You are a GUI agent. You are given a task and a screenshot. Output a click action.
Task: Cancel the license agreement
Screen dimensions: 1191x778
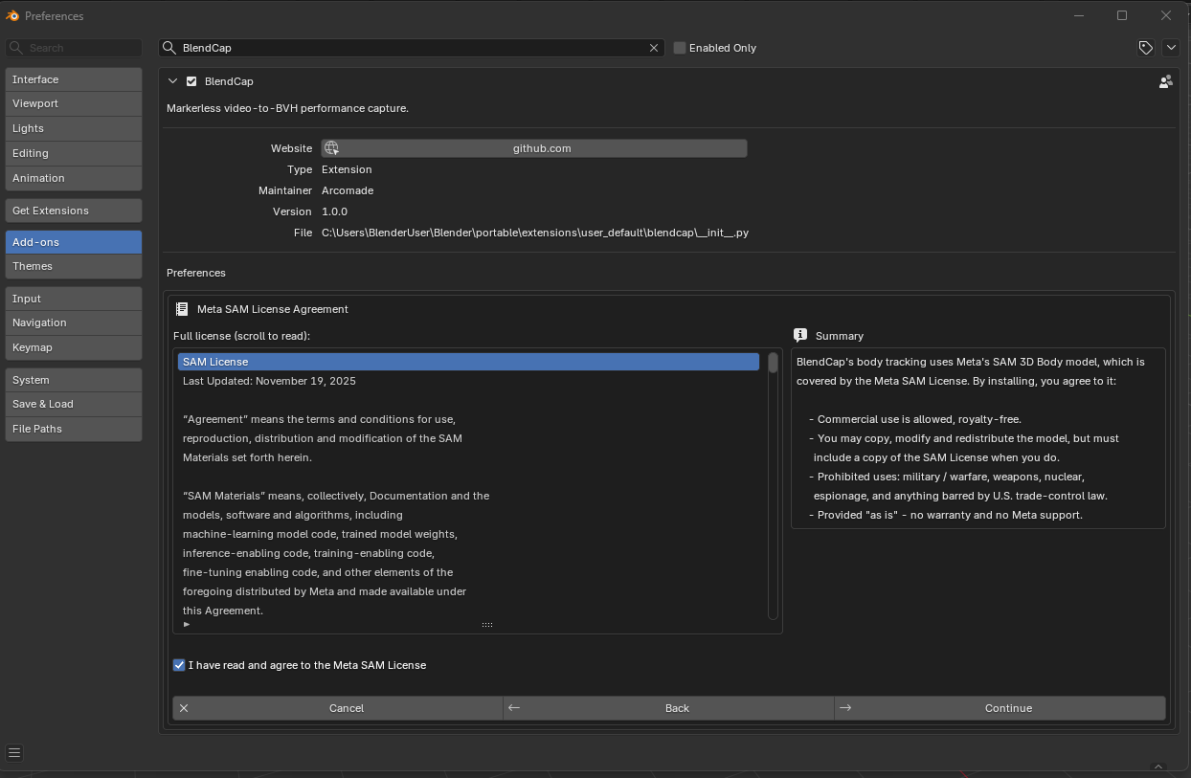338,708
